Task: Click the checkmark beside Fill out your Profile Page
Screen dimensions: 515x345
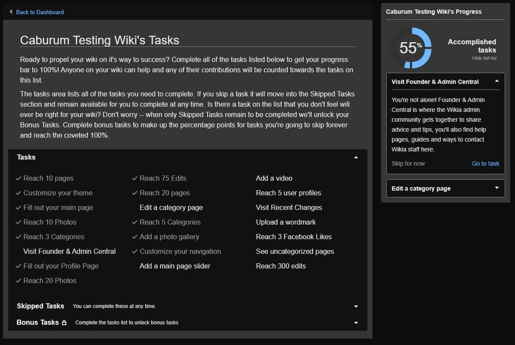Action: 19,266
